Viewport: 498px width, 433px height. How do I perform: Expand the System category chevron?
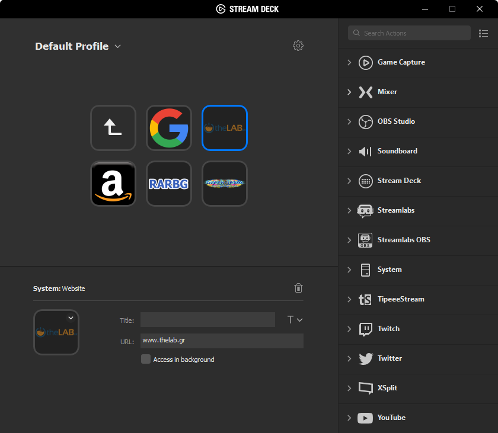point(349,270)
